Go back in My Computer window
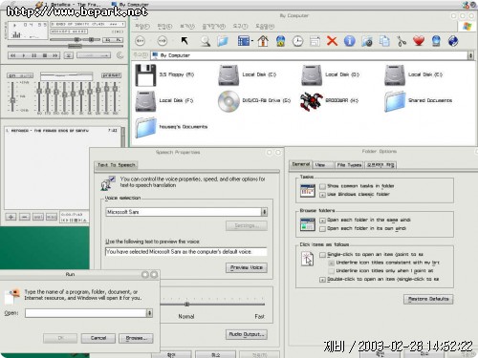Screen dimensions: 478x358 click(x=141, y=41)
